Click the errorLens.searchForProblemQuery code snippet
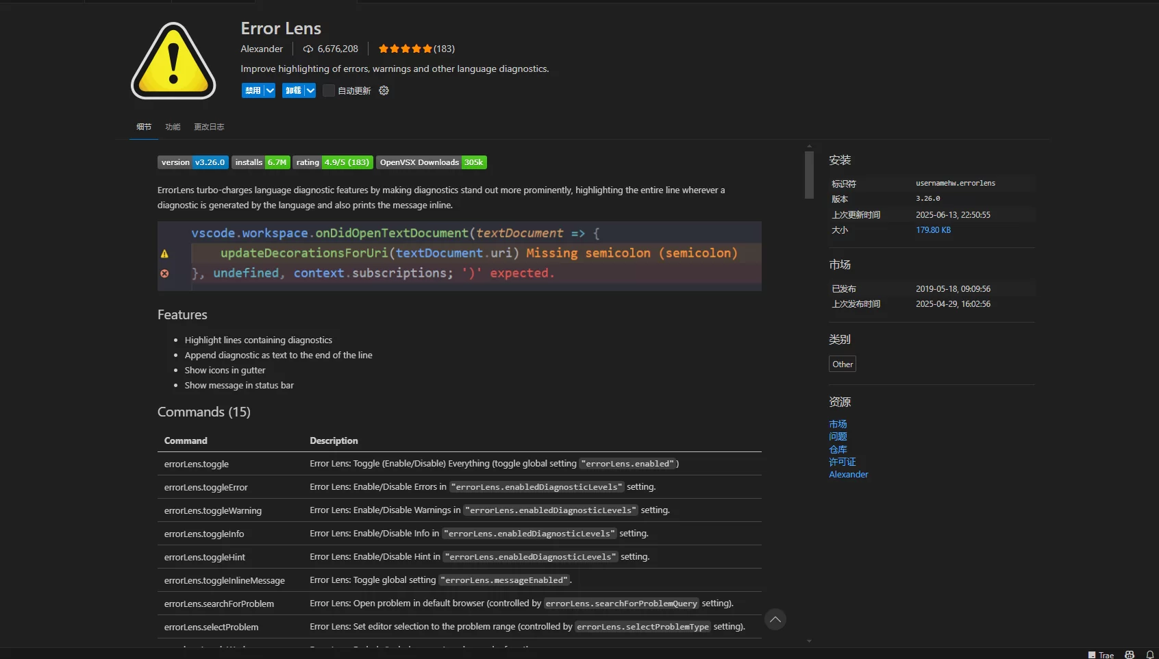The height and width of the screenshot is (659, 1159). pyautogui.click(x=621, y=604)
